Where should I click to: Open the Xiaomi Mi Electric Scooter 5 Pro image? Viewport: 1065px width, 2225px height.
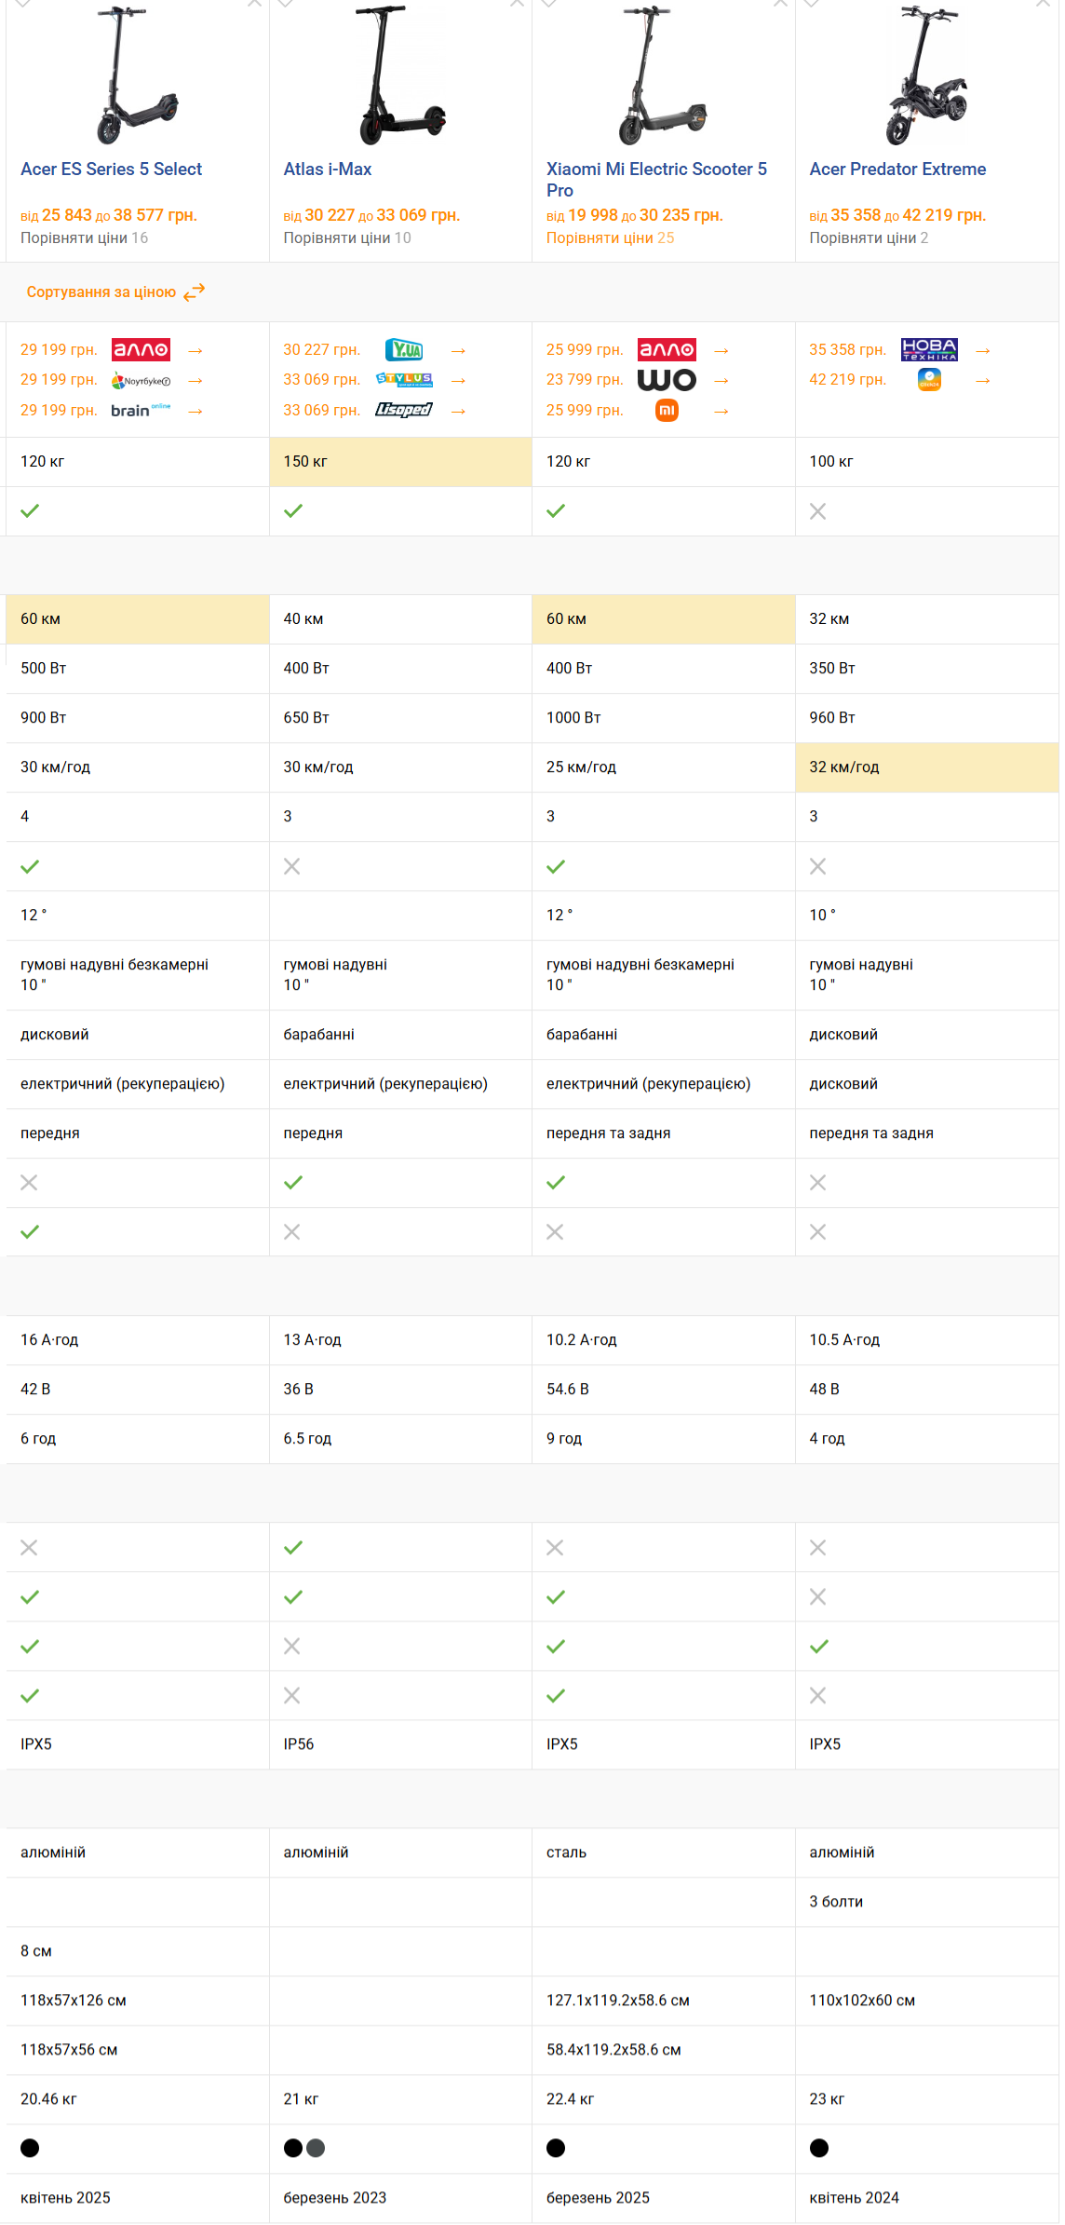(x=663, y=75)
